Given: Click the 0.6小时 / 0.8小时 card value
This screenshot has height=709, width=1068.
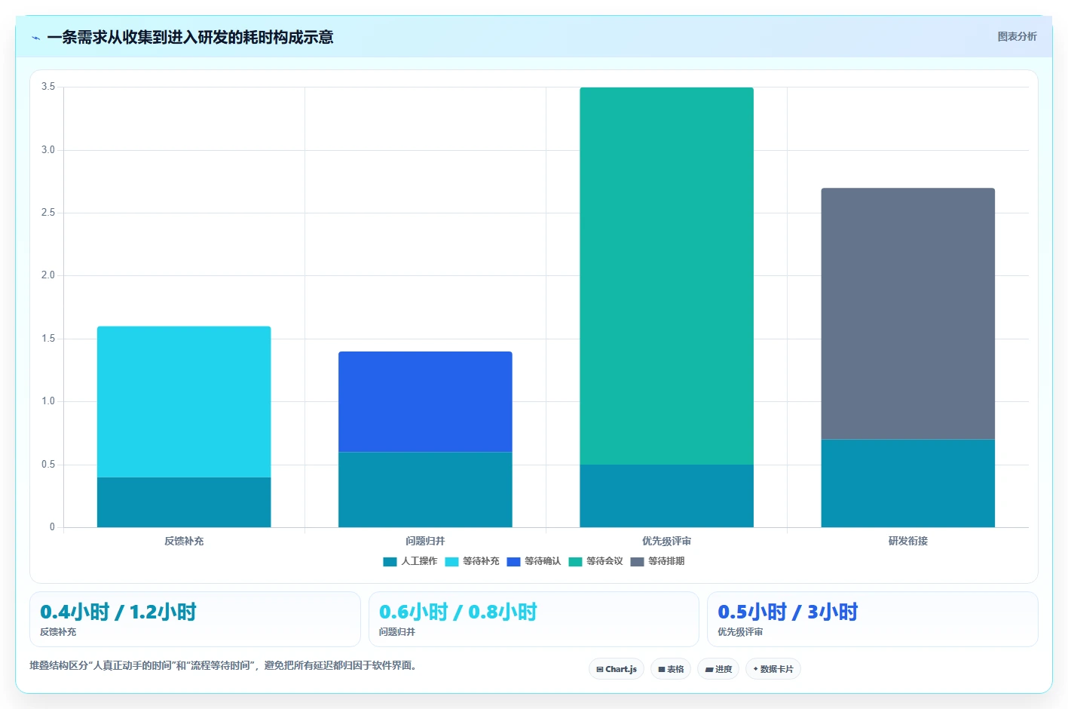Looking at the screenshot, I should tap(457, 612).
